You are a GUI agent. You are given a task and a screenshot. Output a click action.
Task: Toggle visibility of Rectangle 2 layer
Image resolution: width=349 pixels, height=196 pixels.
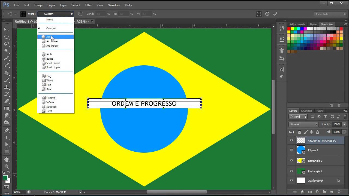291,161
